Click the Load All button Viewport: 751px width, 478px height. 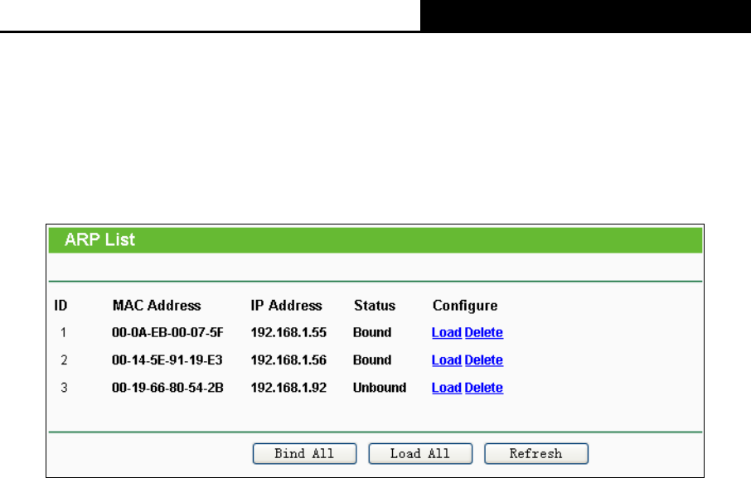(420, 453)
